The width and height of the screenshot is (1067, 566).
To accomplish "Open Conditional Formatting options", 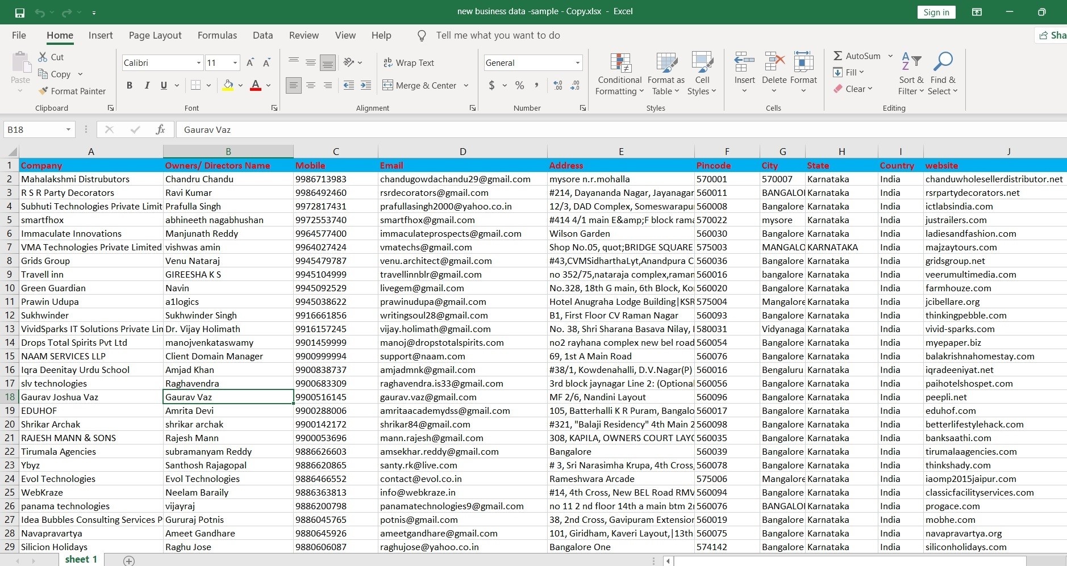I will (619, 73).
